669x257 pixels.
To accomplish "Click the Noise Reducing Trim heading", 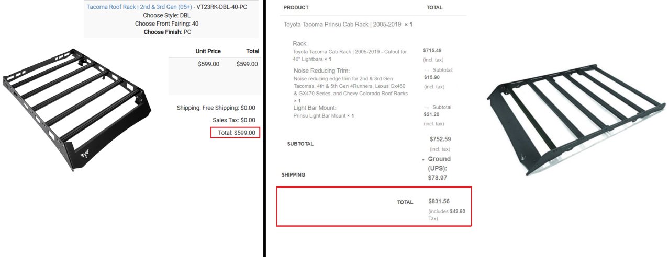I will coord(321,71).
